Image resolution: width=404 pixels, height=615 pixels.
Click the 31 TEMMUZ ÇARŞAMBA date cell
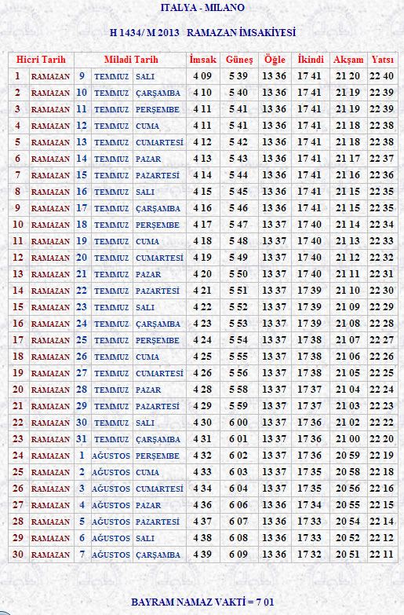[130, 439]
